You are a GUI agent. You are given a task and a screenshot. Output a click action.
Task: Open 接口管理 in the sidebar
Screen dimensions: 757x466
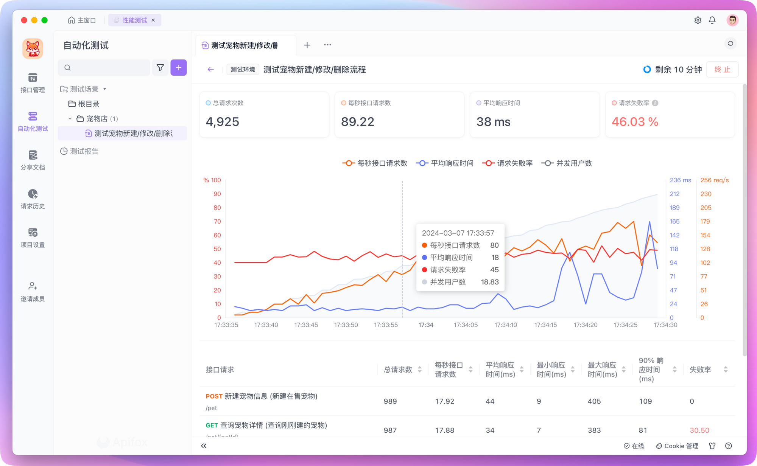pos(33,83)
